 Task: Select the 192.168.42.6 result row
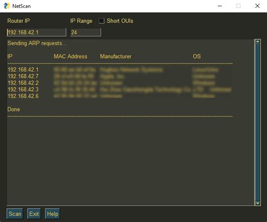point(120,96)
